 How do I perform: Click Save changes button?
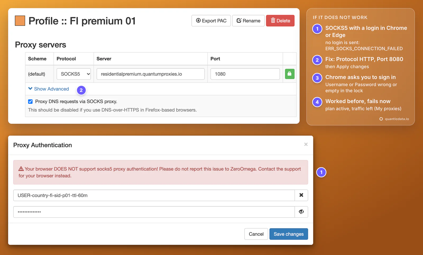(289, 234)
